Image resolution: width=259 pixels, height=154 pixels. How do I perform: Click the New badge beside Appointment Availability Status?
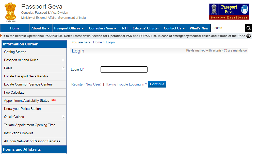pos(54,100)
